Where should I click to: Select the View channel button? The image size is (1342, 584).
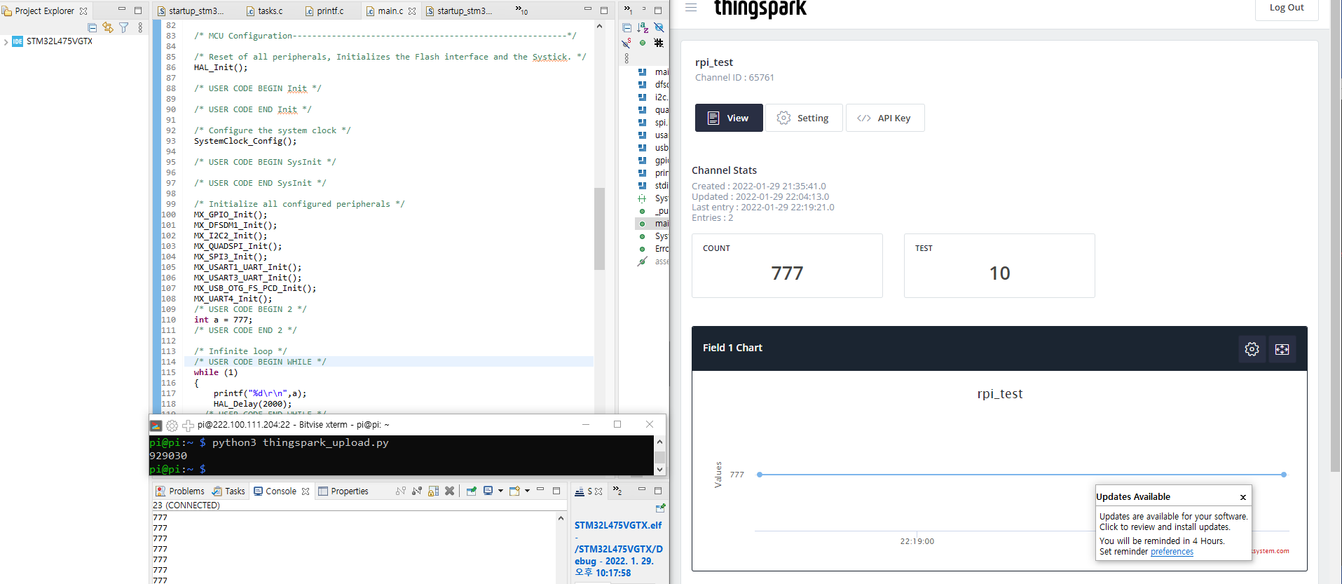pos(729,118)
